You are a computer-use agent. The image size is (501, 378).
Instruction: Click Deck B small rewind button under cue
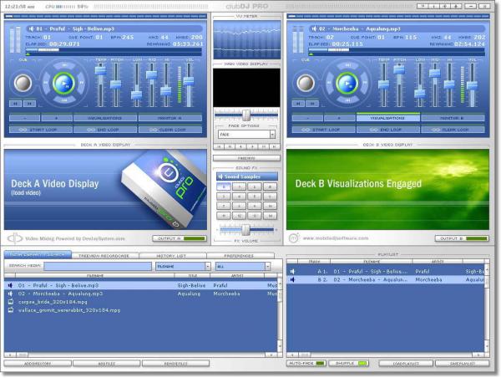tap(298, 104)
